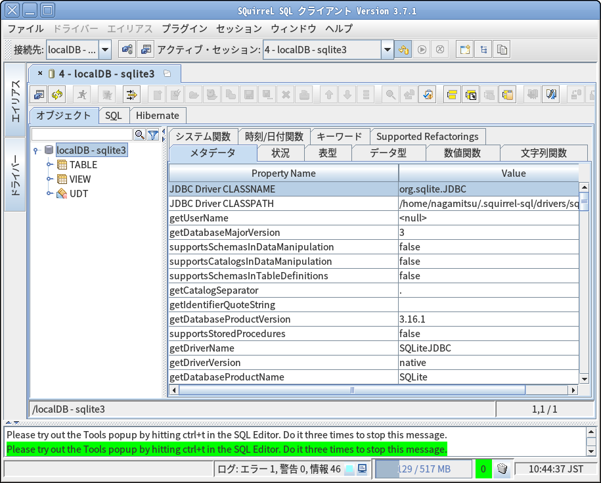601x483 pixels.
Task: Click the grayed-out save-as floppy icon with dots
Action: (x=267, y=95)
